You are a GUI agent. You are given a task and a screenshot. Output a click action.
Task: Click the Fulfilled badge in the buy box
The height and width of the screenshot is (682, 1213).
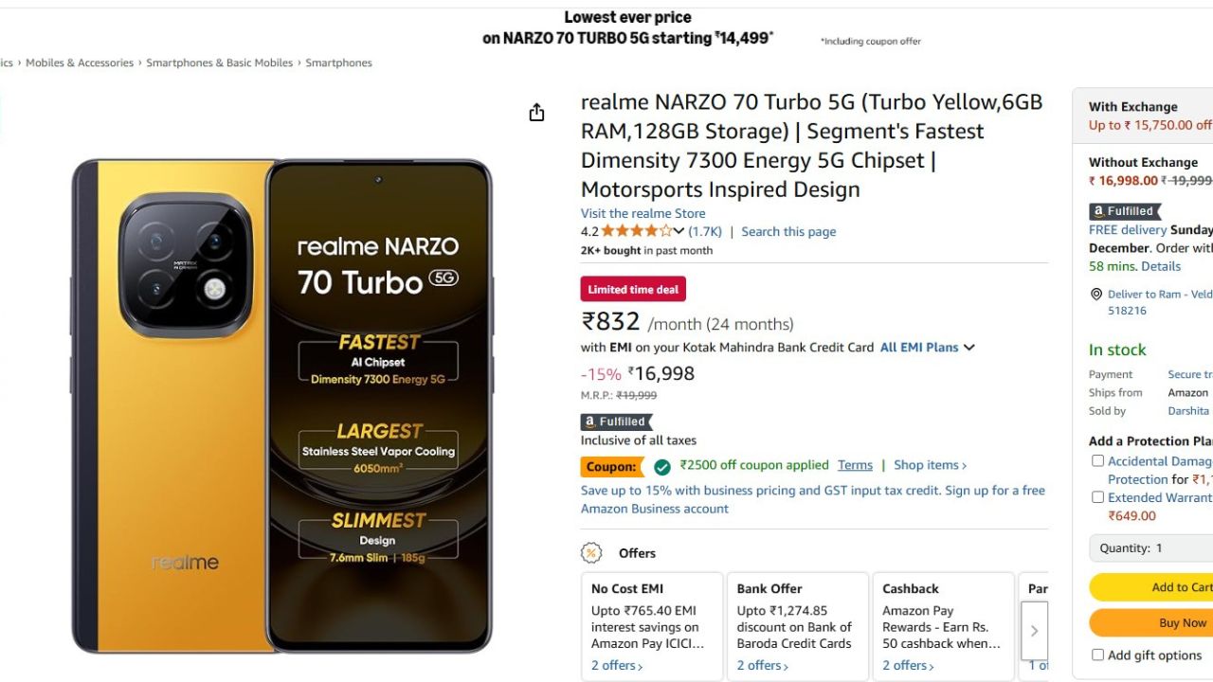tap(1124, 210)
